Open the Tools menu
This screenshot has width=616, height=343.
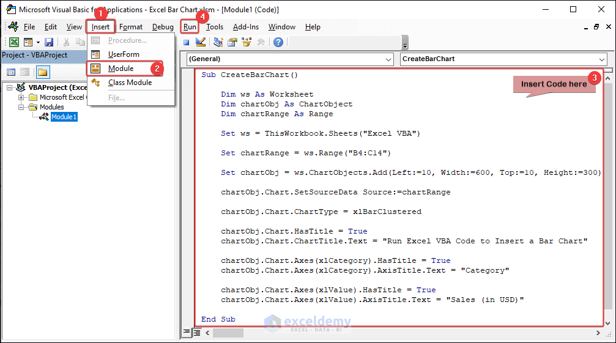(x=215, y=27)
